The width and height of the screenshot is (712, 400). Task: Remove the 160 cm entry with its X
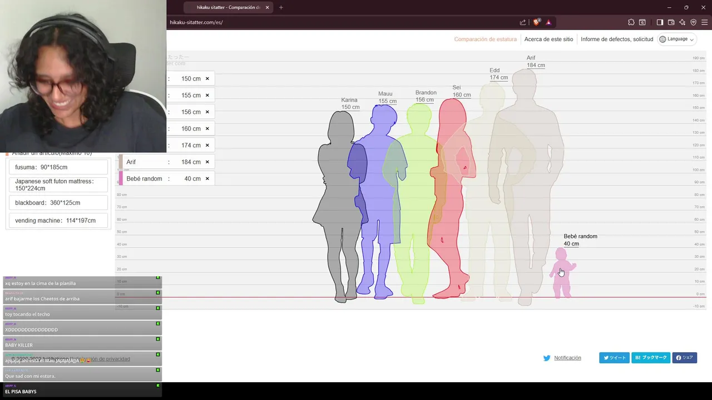tap(207, 128)
